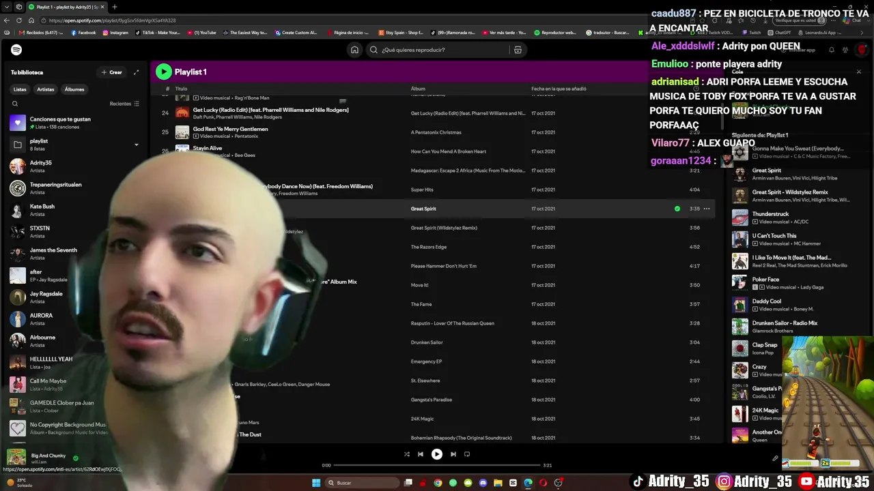Toggle saved checkmark on Great Spirit row
874x491 pixels.
(677, 209)
